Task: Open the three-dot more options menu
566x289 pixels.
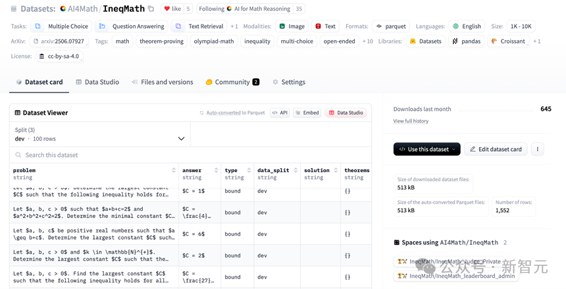Action: pyautogui.click(x=538, y=149)
